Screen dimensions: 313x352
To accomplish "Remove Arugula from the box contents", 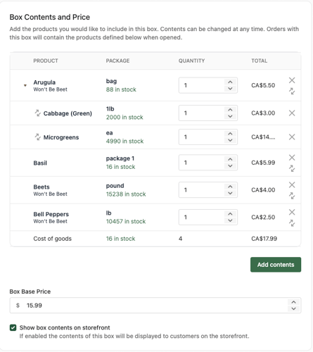I will tap(292, 80).
